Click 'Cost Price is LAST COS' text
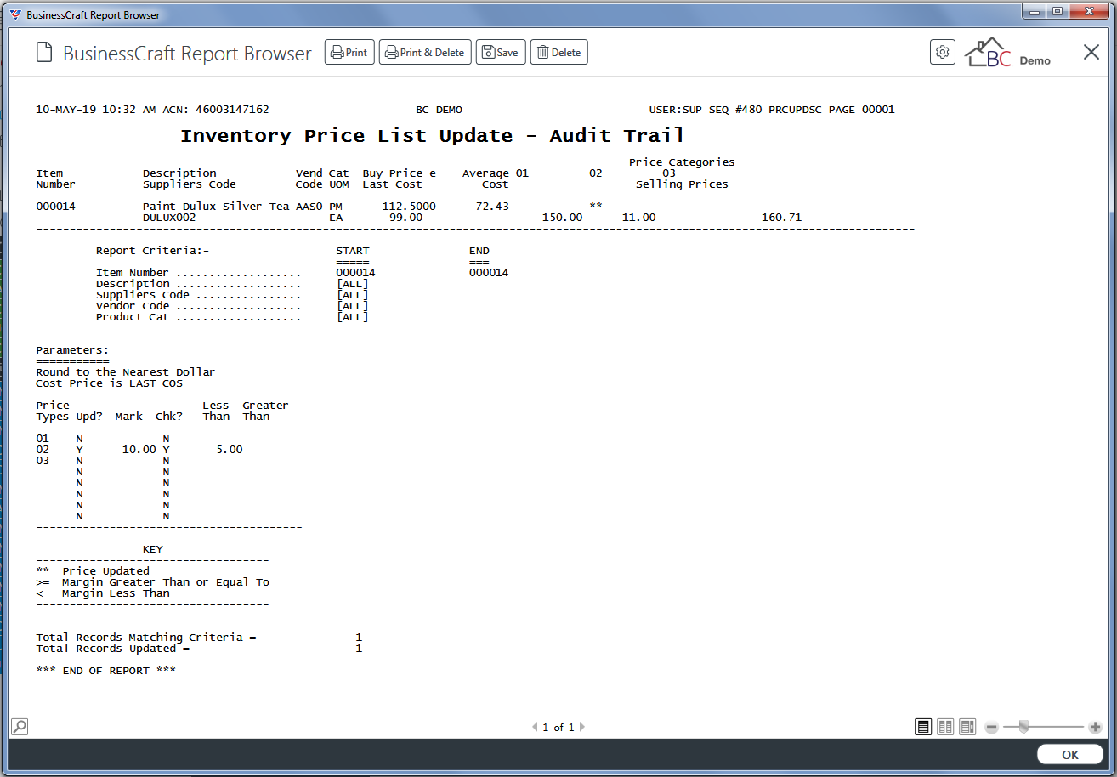Screen dimensions: 1117x777 pyautogui.click(x=109, y=383)
